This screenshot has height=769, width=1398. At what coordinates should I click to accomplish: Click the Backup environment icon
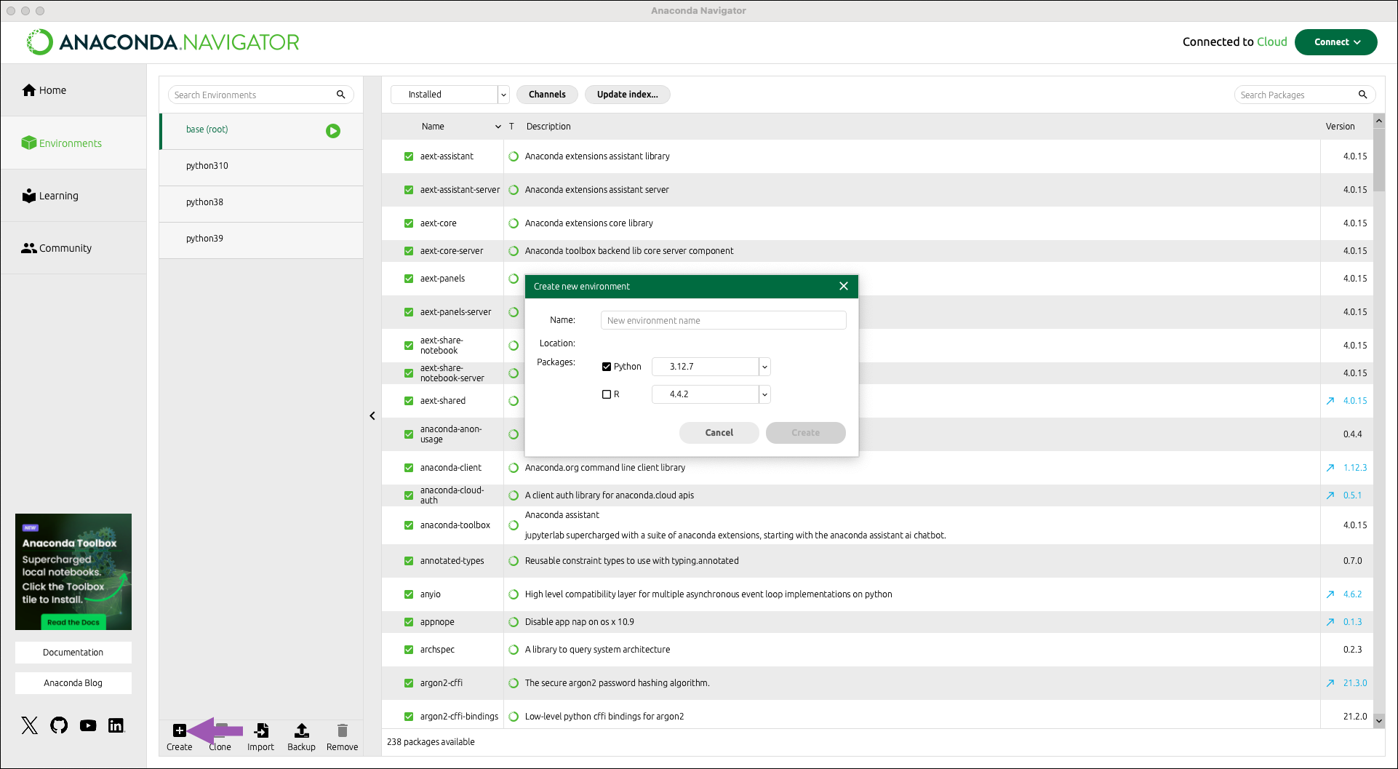point(302,730)
